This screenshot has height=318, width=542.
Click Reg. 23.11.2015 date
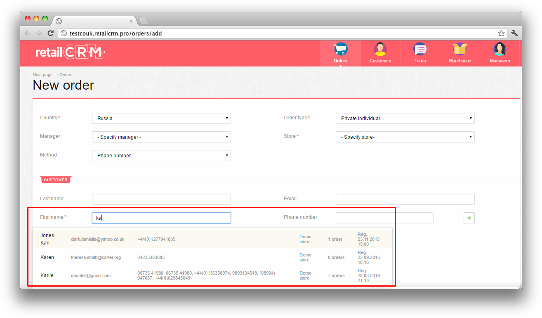pyautogui.click(x=368, y=239)
